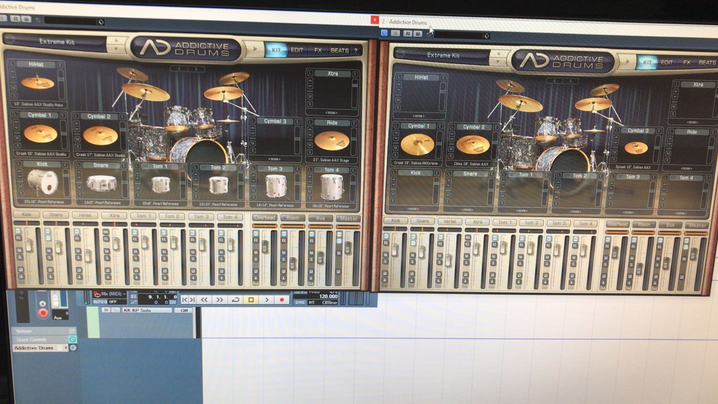
Task: Select the Bus channel label in left mixer
Action: click(x=320, y=218)
